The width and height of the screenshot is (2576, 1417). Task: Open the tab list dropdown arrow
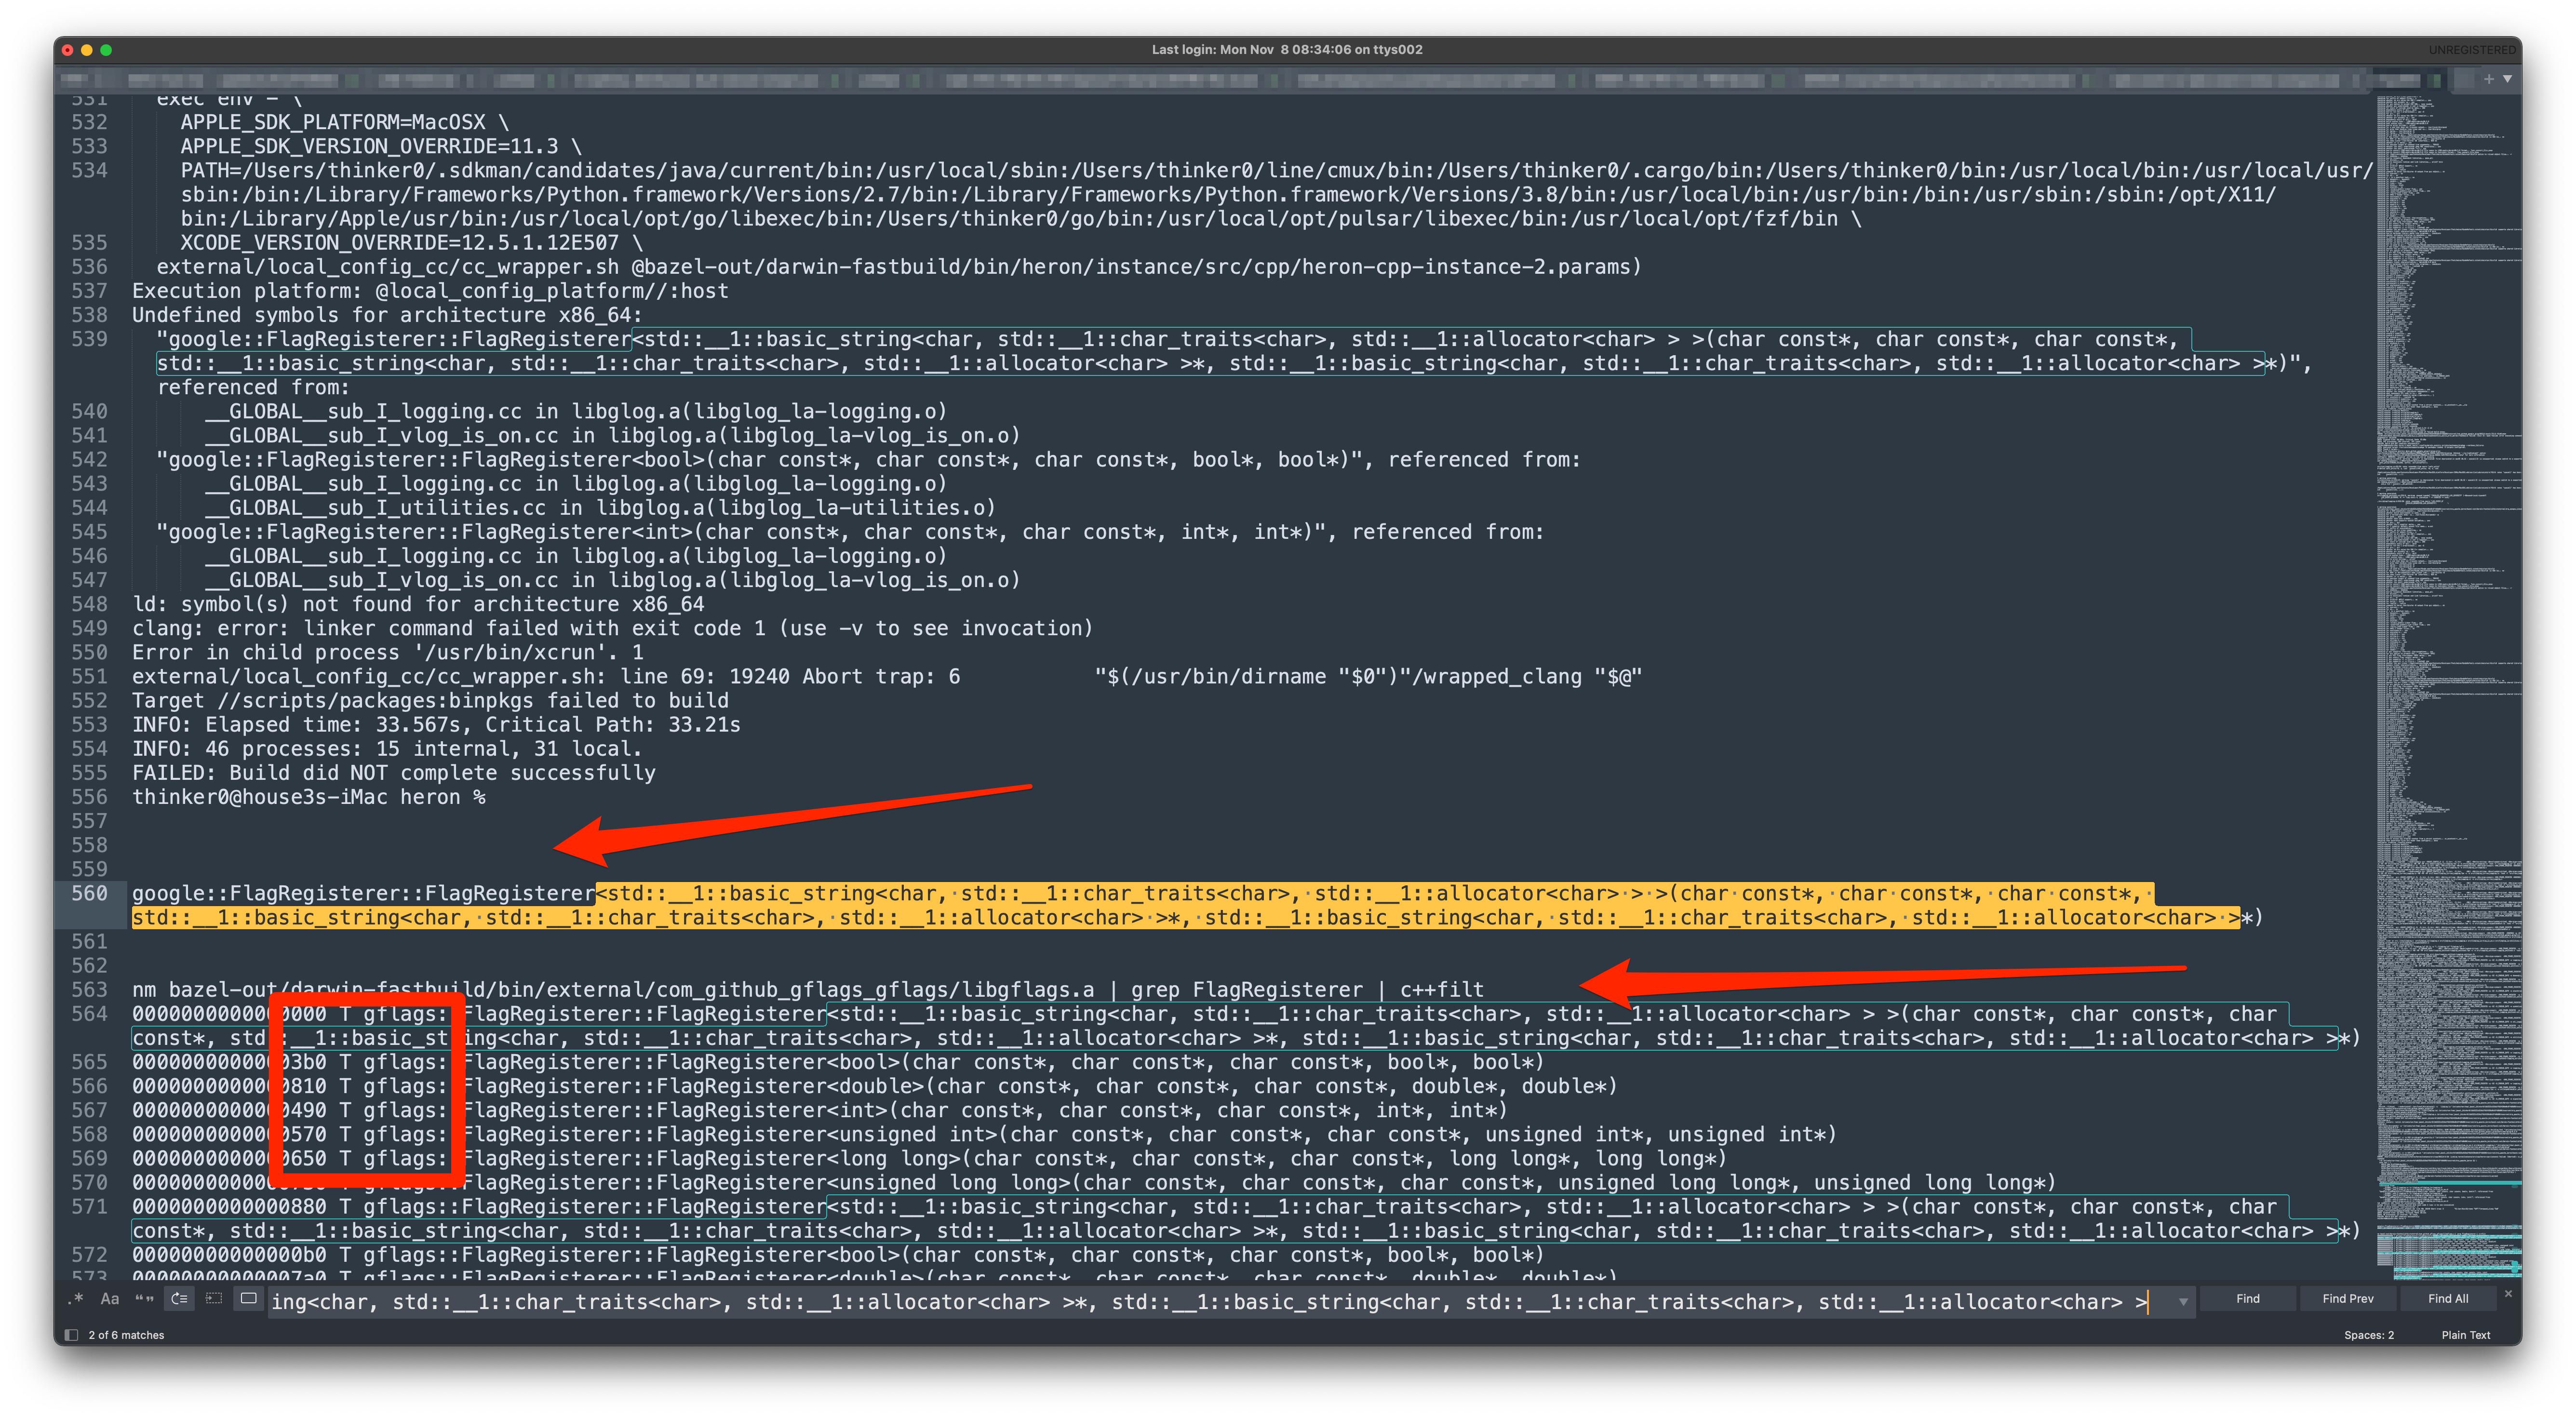[2508, 79]
